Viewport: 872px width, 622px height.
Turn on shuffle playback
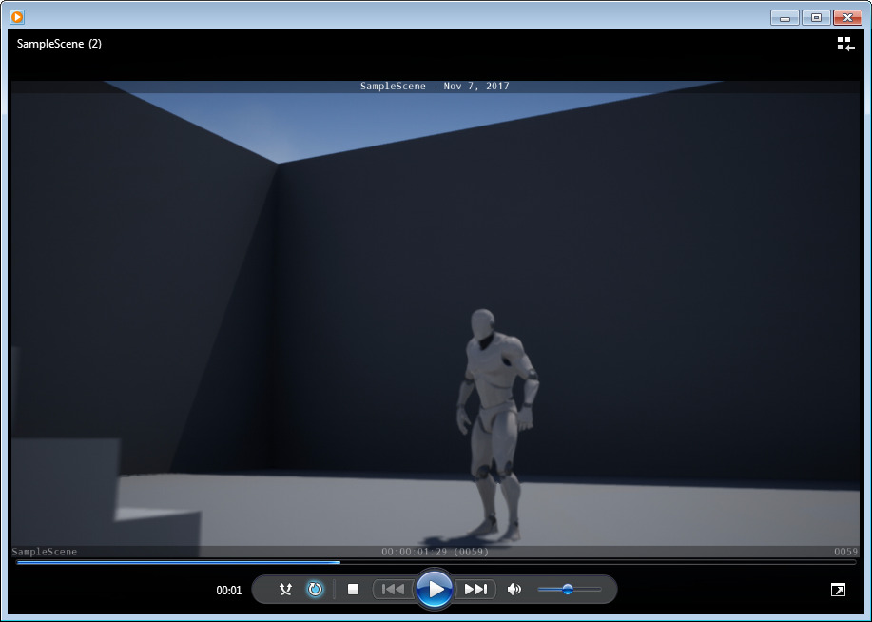pos(285,590)
